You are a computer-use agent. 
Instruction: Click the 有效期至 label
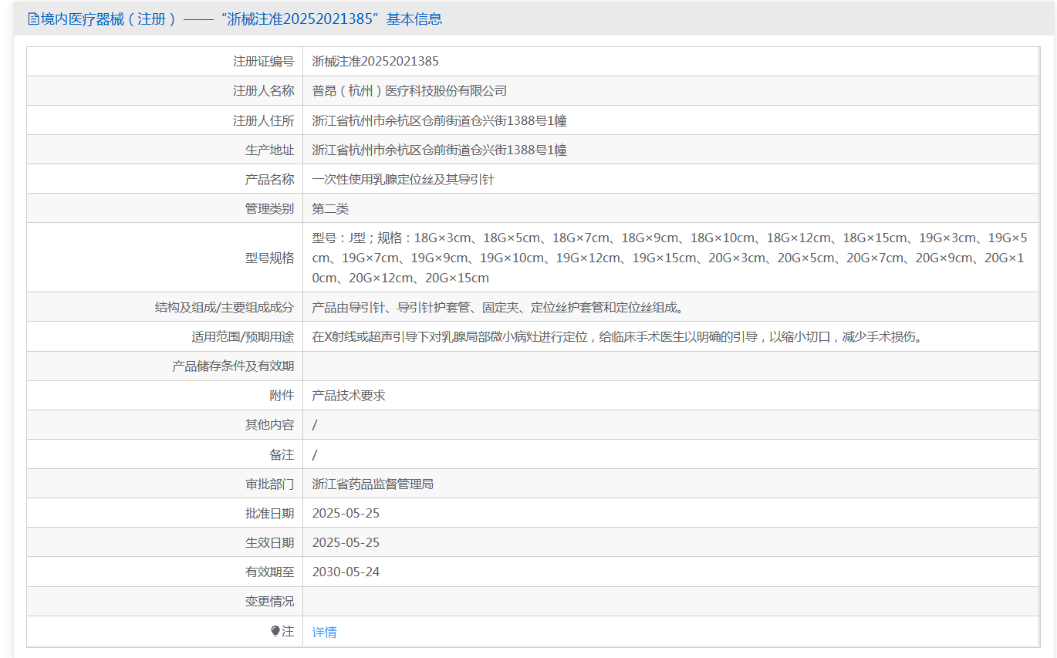[x=269, y=572]
